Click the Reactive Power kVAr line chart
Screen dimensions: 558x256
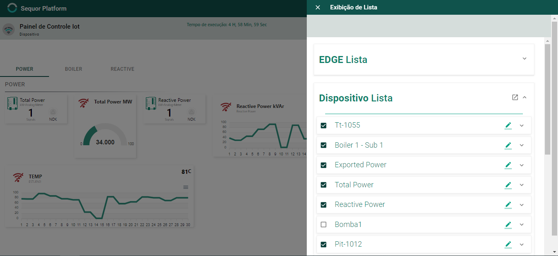[x=268, y=136]
